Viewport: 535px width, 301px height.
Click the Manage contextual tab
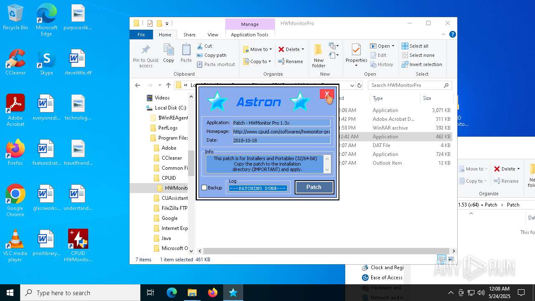tap(250, 24)
